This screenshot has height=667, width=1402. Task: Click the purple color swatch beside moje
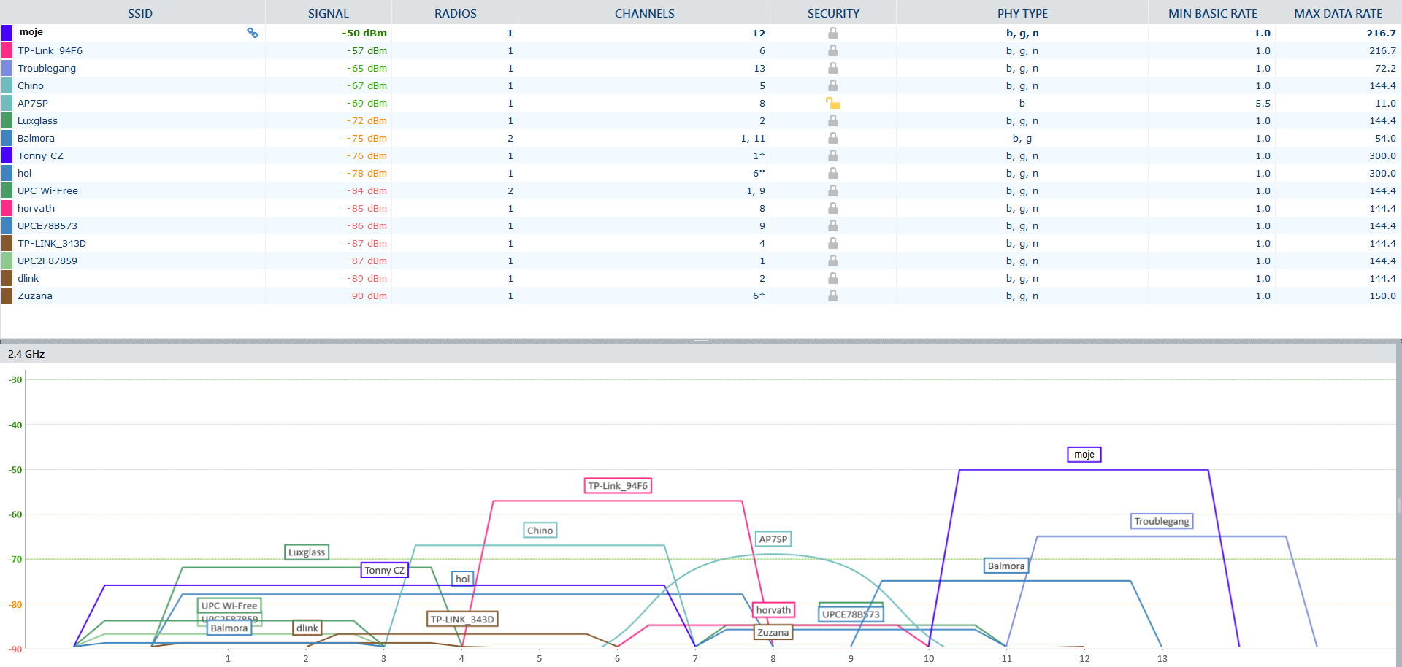pyautogui.click(x=7, y=33)
